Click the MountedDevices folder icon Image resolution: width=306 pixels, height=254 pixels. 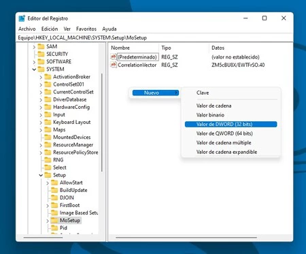coord(48,137)
